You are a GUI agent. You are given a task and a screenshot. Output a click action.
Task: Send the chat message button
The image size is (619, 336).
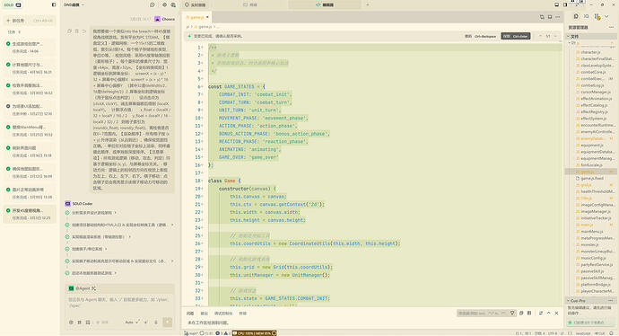pyautogui.click(x=168, y=323)
